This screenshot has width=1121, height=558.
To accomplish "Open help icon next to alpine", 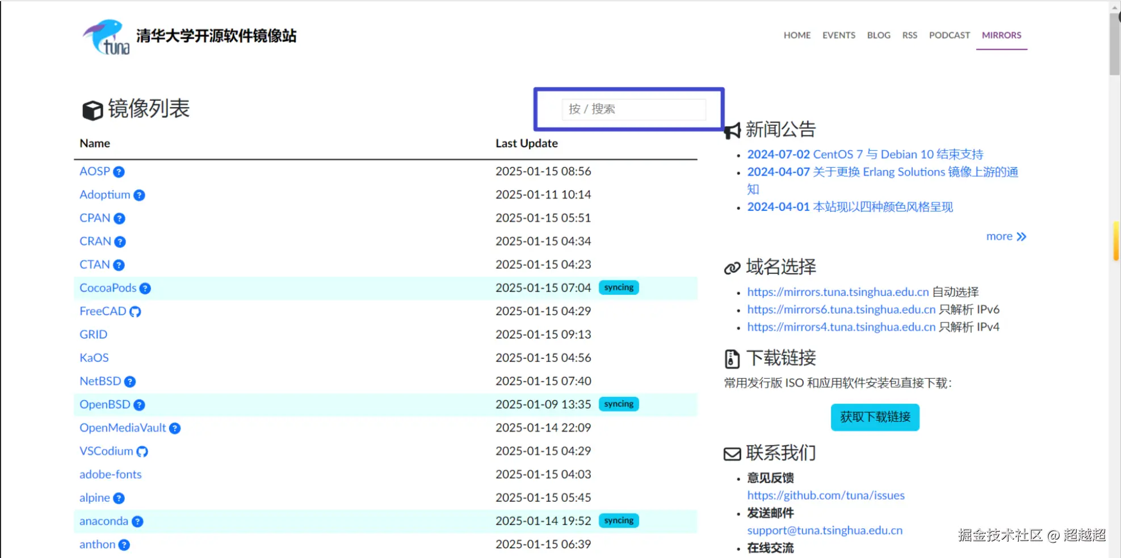I will (x=119, y=498).
